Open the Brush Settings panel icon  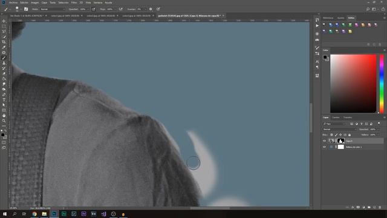317,47
